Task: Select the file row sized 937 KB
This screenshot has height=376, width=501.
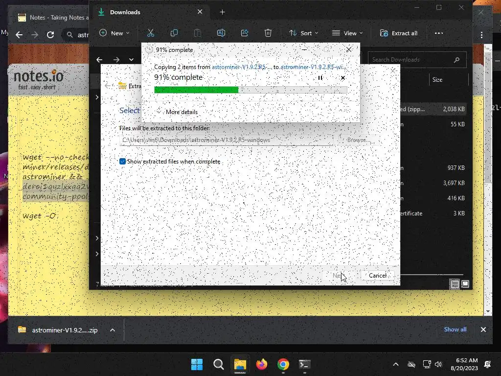Action: pos(434,168)
